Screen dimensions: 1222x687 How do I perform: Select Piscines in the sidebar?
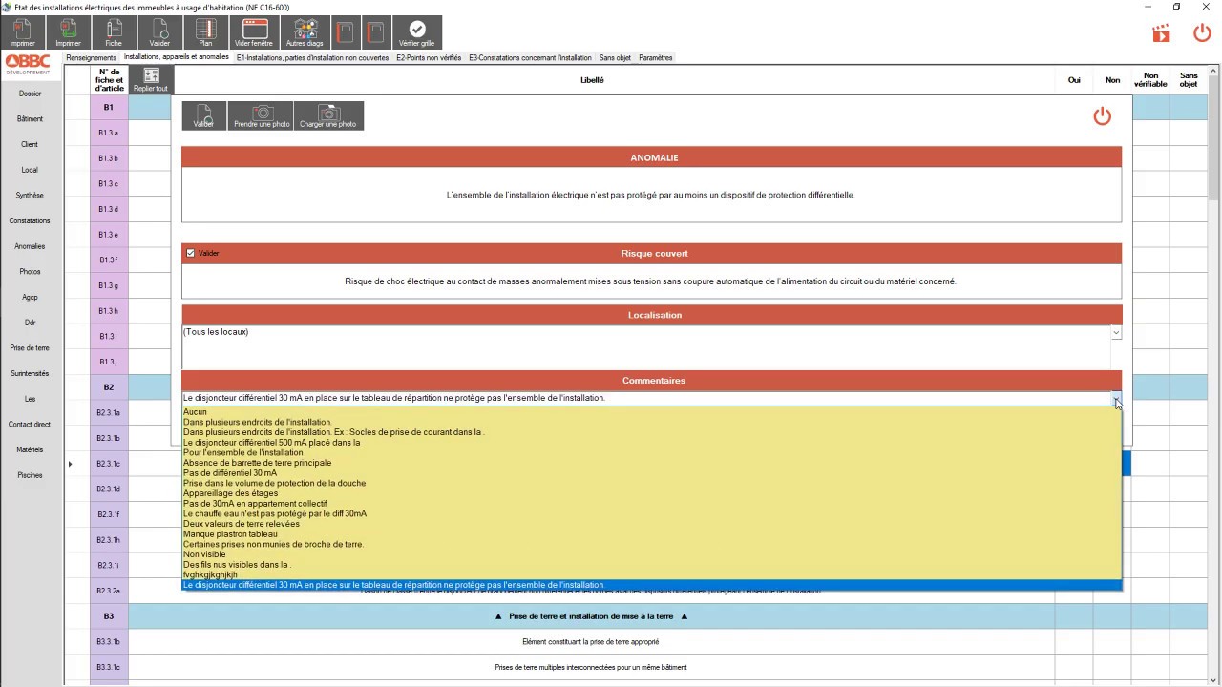click(30, 475)
